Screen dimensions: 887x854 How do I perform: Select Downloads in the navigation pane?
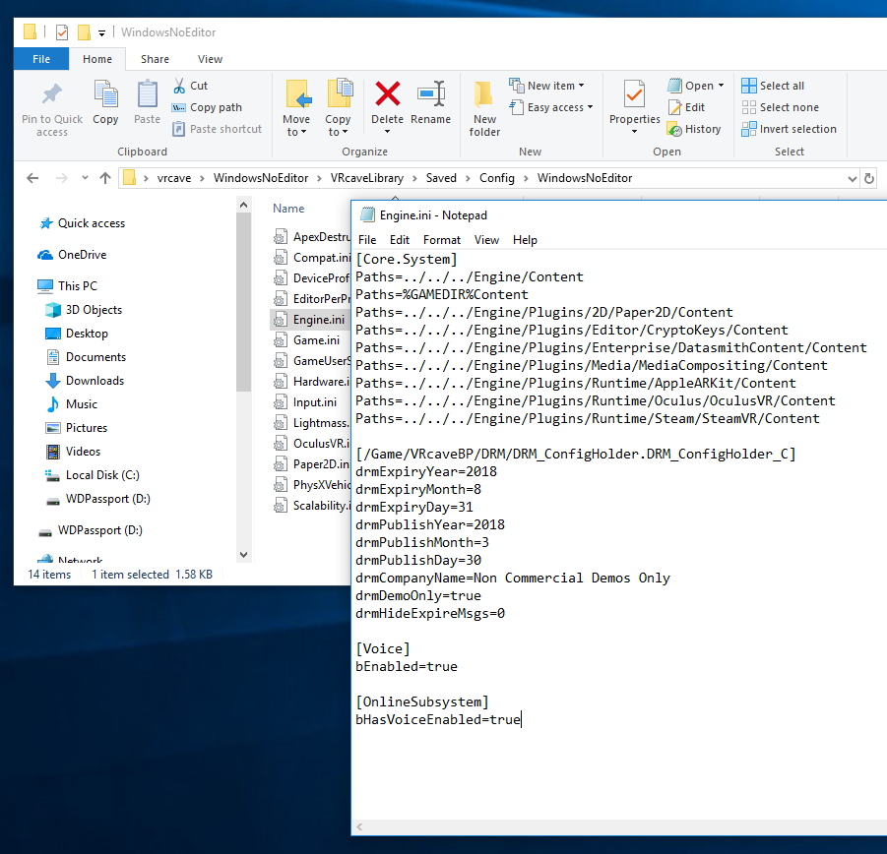pos(95,381)
